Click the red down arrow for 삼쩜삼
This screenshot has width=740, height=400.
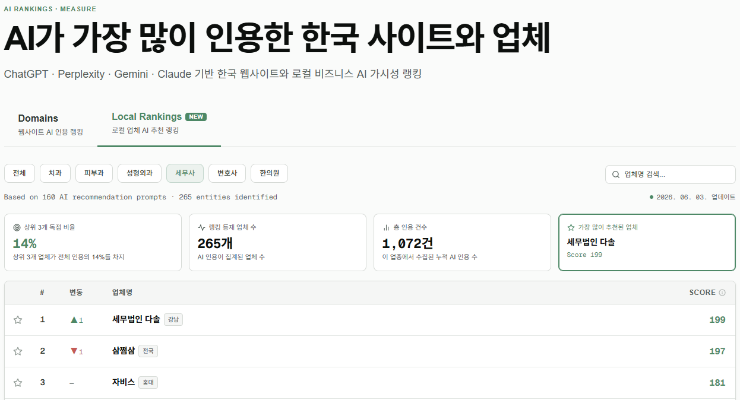74,351
